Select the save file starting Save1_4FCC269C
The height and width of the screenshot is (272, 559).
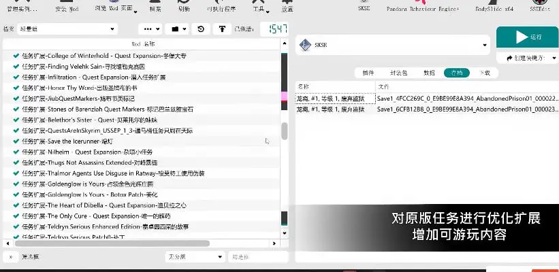(x=427, y=99)
